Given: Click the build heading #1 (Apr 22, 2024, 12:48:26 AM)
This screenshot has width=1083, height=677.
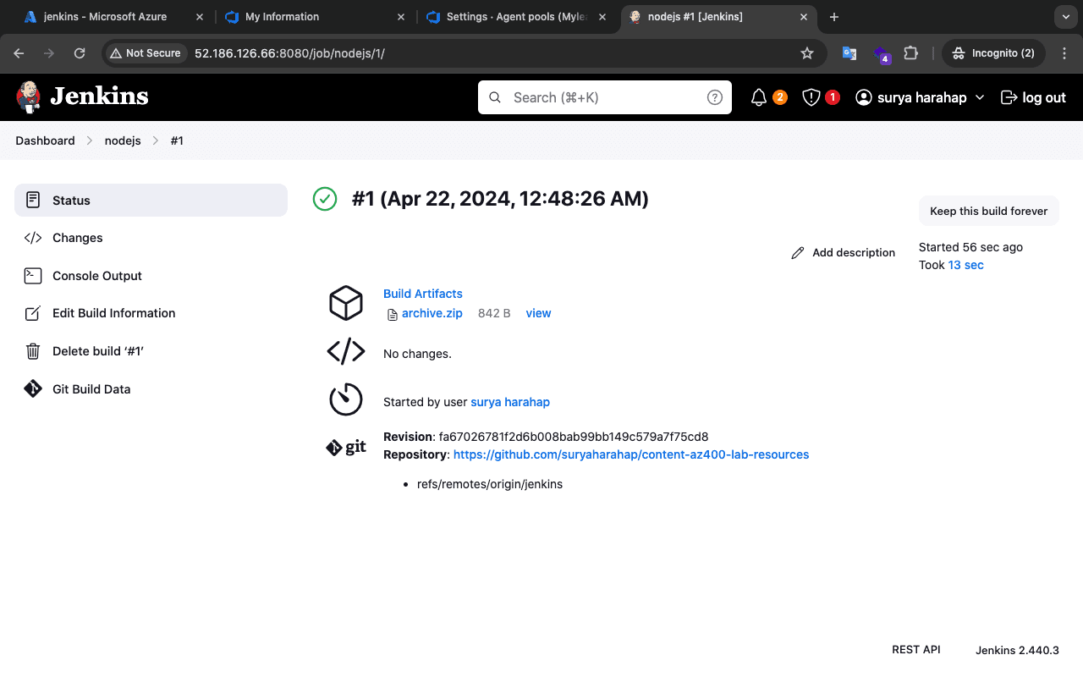Looking at the screenshot, I should pos(500,199).
